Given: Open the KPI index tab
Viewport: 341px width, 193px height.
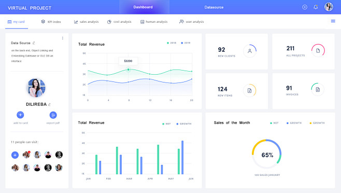Looking at the screenshot, I should (51, 22).
